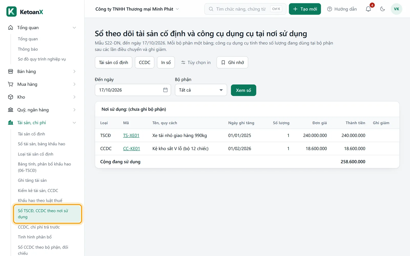Image resolution: width=410 pixels, height=256 pixels.
Task: Switch to the CCDC tab
Action: point(145,62)
